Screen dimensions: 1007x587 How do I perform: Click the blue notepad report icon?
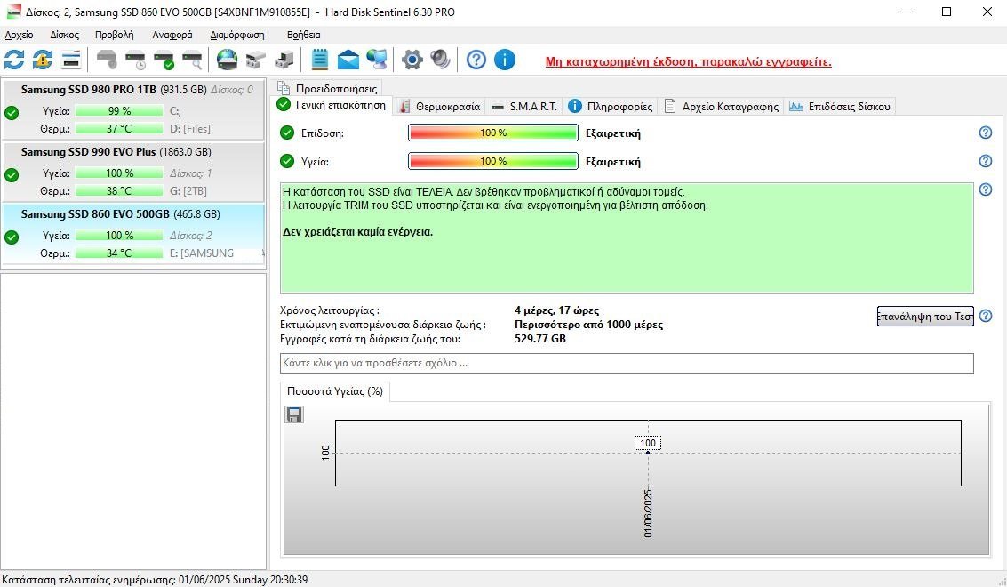point(319,60)
